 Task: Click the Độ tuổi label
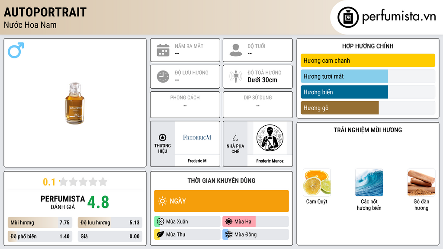coord(257,46)
